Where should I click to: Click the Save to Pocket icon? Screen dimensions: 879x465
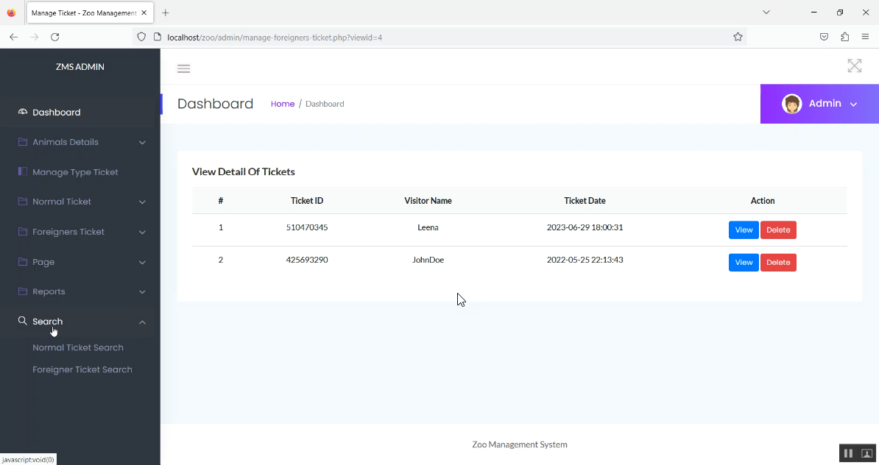coord(824,37)
